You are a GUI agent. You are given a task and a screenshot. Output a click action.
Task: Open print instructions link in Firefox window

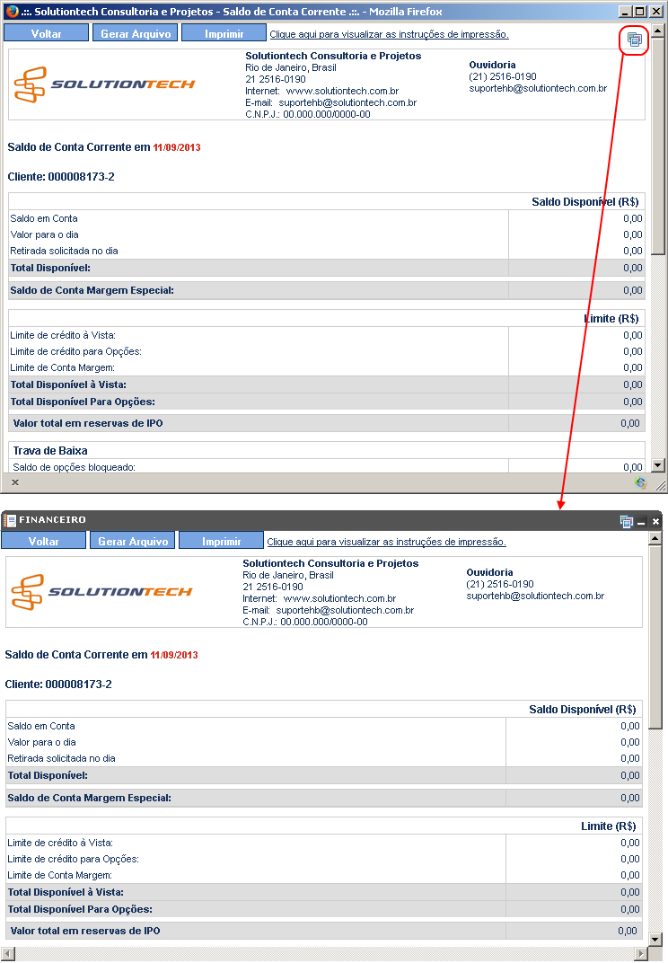click(x=390, y=34)
